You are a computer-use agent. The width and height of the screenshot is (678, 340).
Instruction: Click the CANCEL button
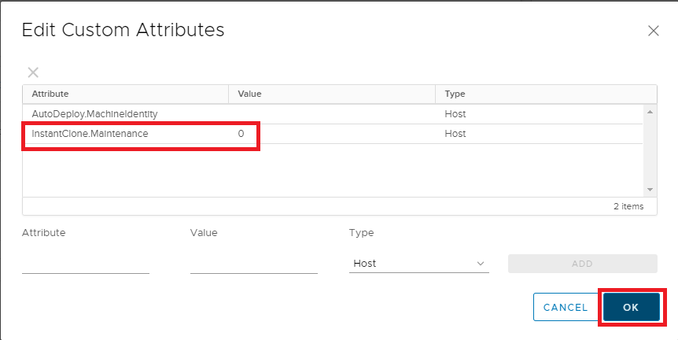[x=565, y=307]
